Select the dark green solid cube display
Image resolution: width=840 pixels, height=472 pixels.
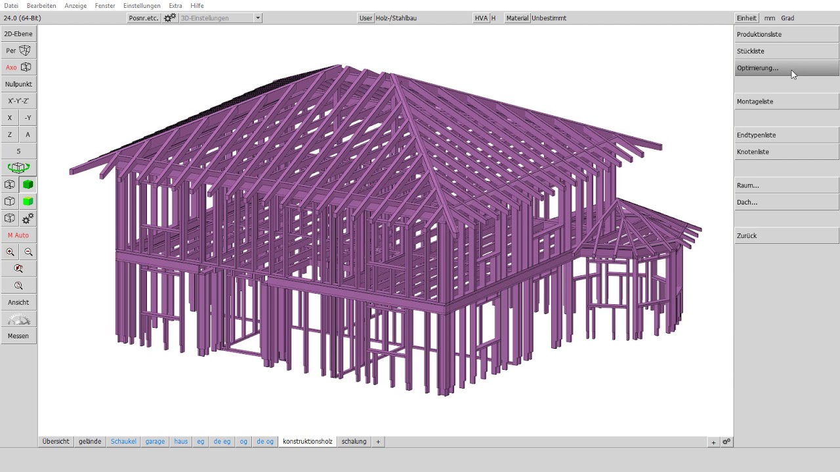coord(28,185)
